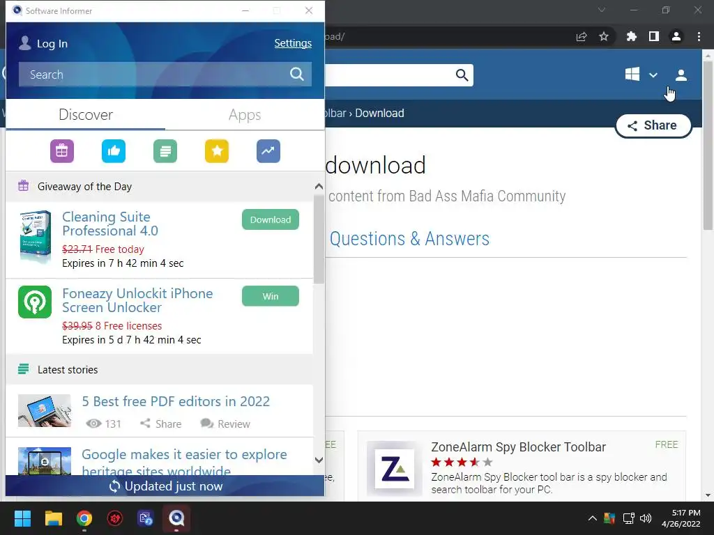Open the Windows Start button
The height and width of the screenshot is (535, 714).
(22, 518)
